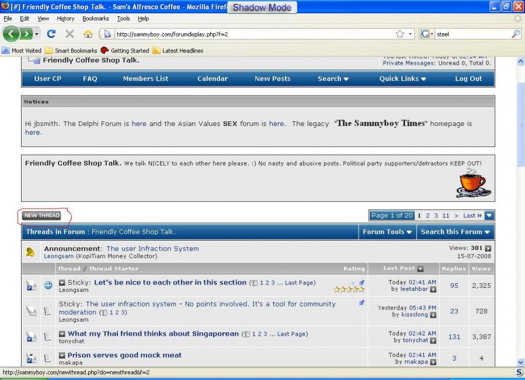This screenshot has width=525, height=380.
Task: View New Posts
Action: [x=273, y=79]
